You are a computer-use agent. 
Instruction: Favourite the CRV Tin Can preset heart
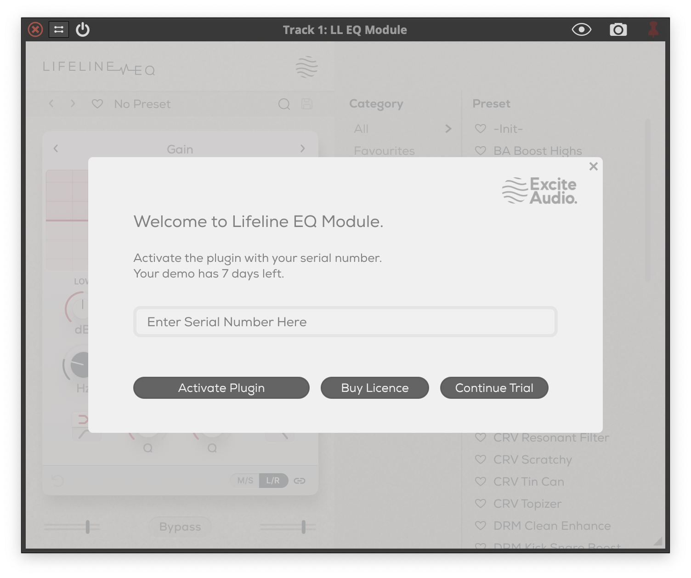click(481, 482)
